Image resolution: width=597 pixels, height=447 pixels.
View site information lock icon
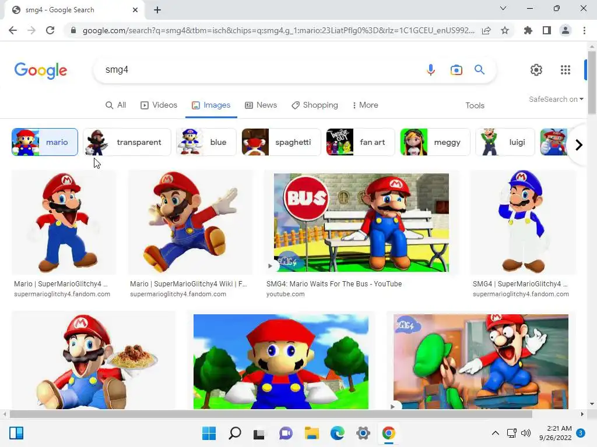tap(73, 30)
